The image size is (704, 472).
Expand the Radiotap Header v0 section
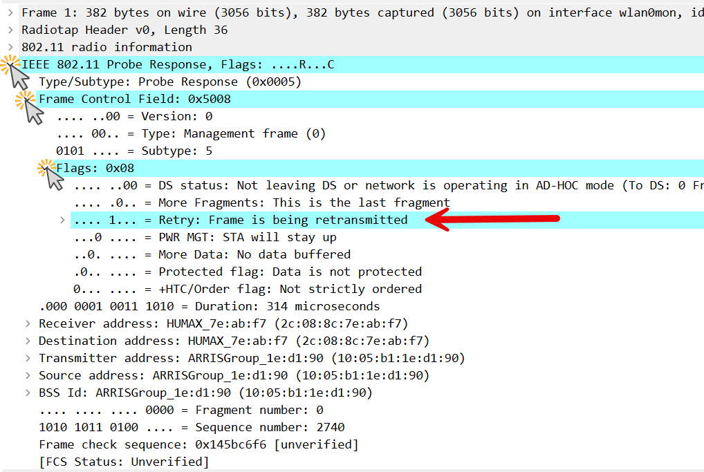(10, 30)
